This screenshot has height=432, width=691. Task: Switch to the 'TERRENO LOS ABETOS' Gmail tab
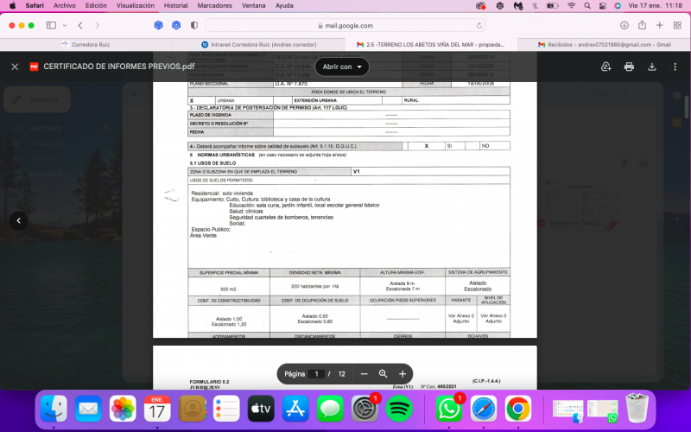point(431,45)
